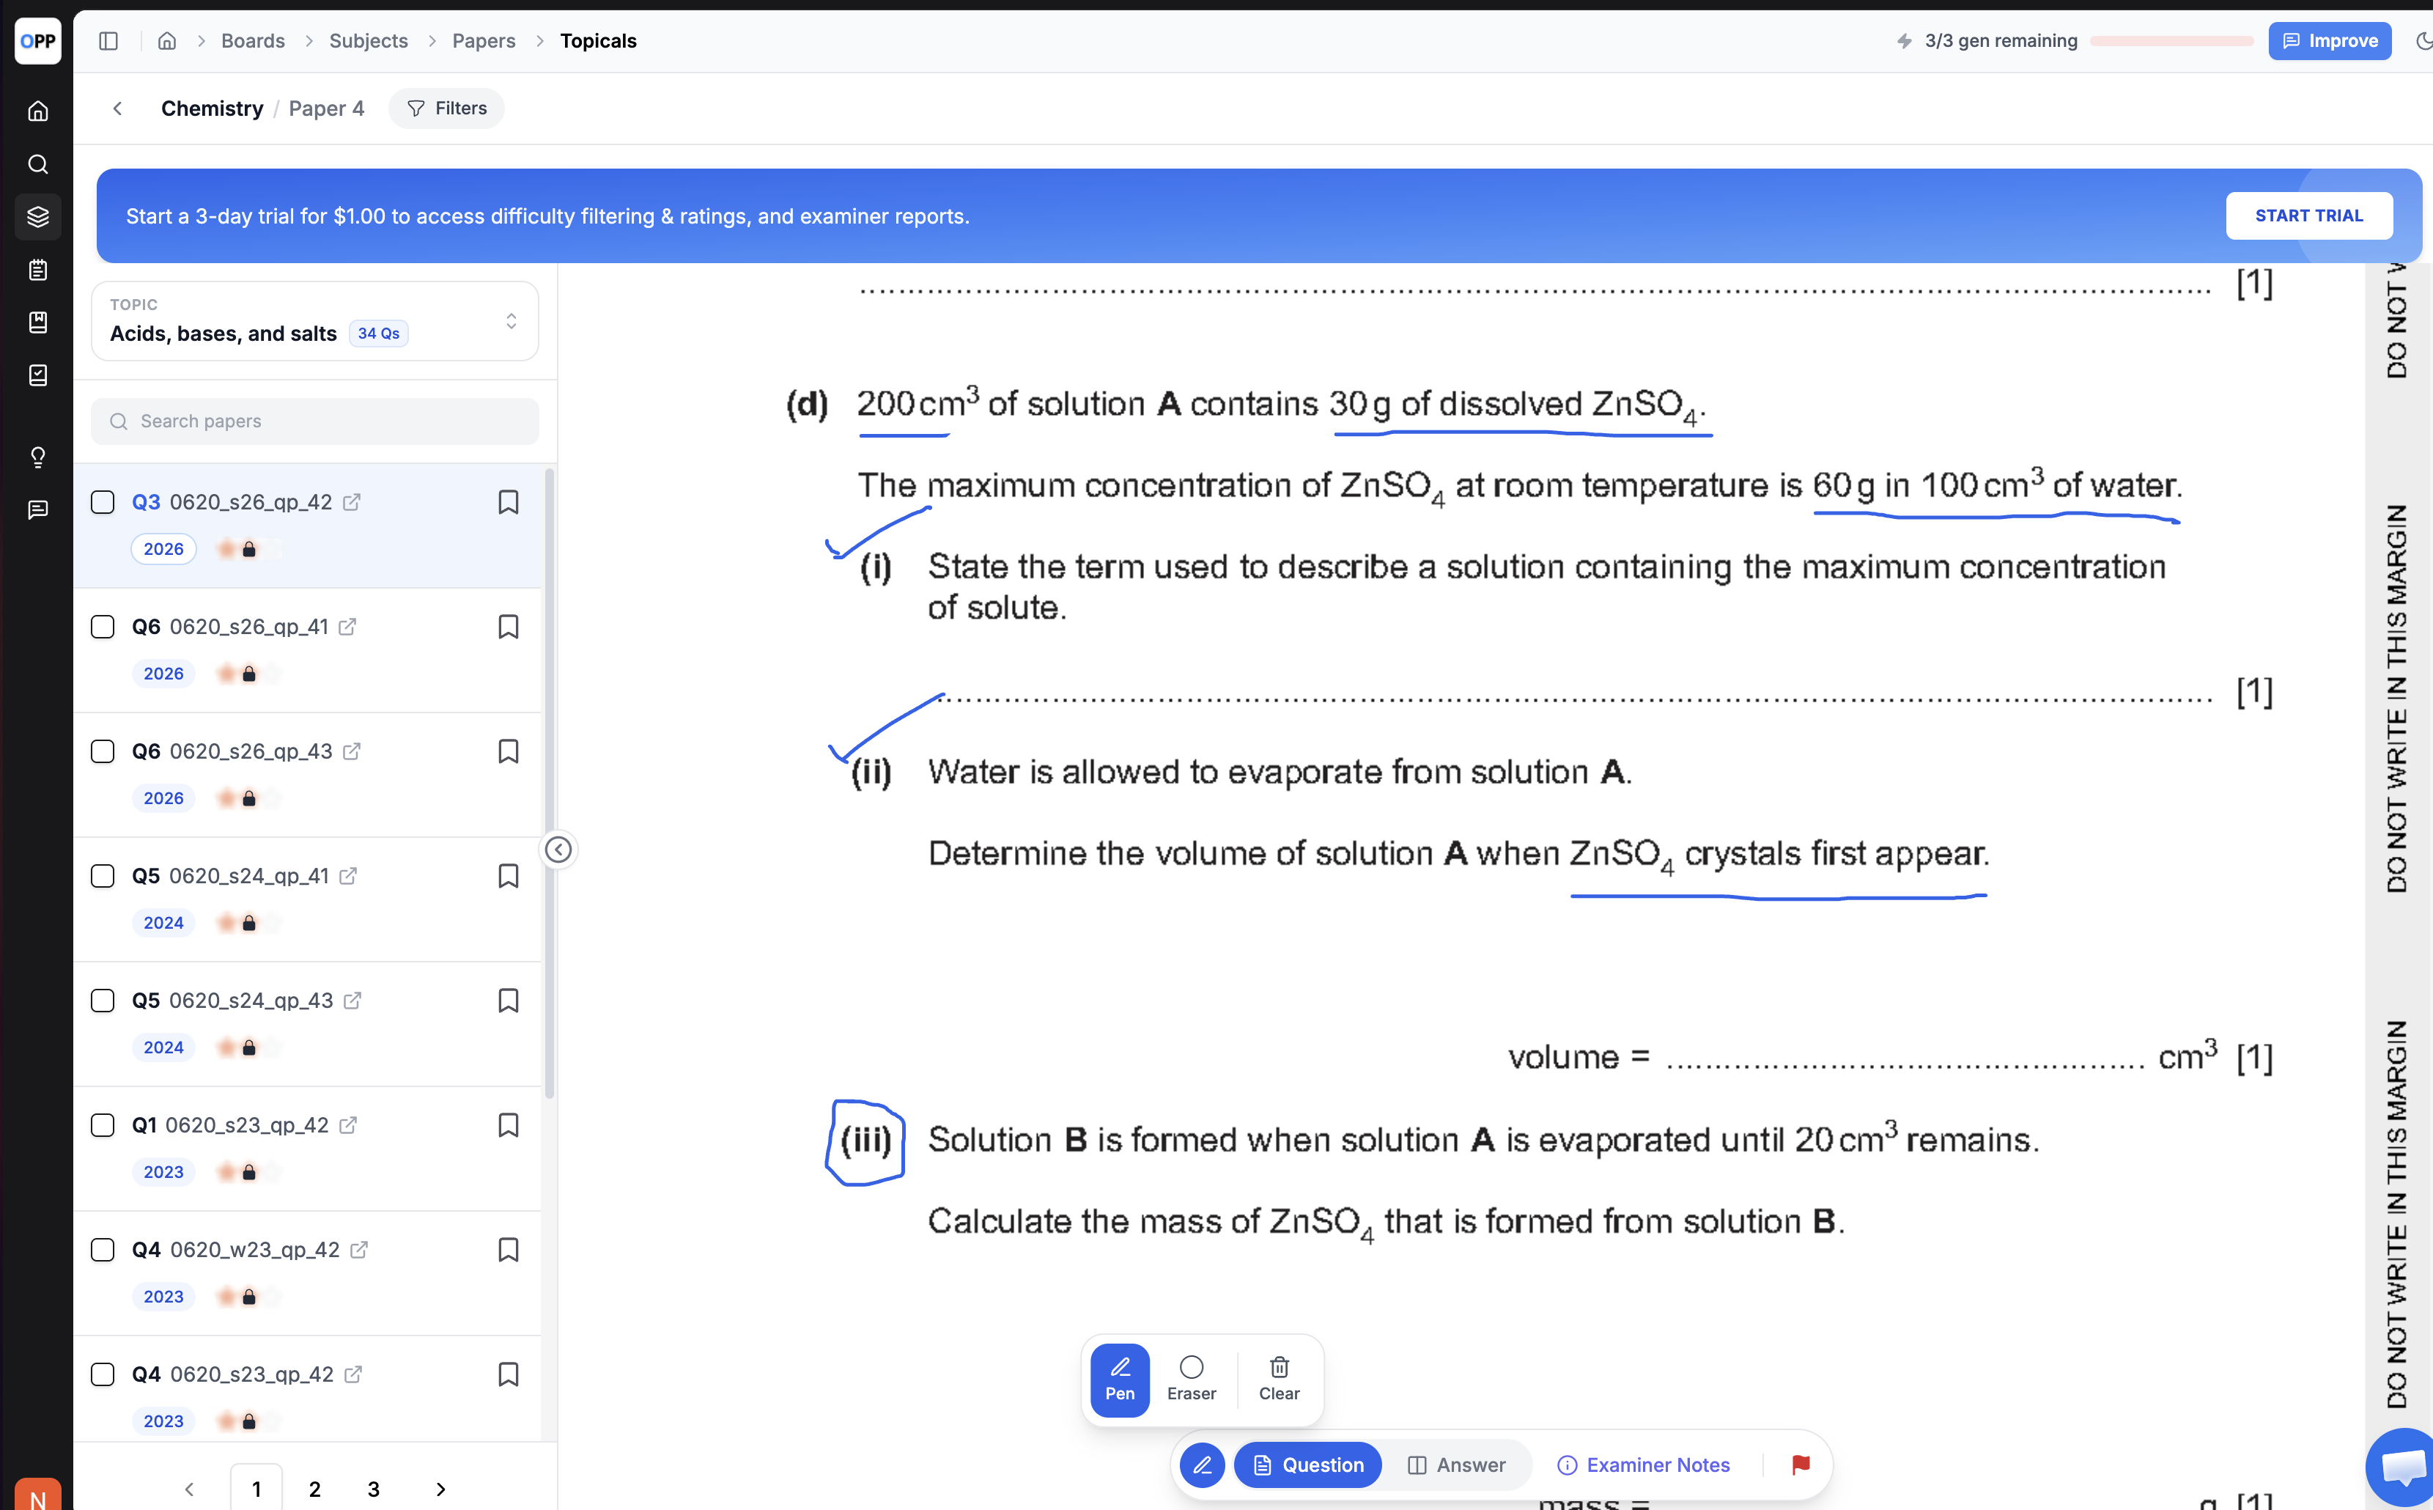Open the layers icon in the sidebar
2433x1510 pixels.
point(38,217)
